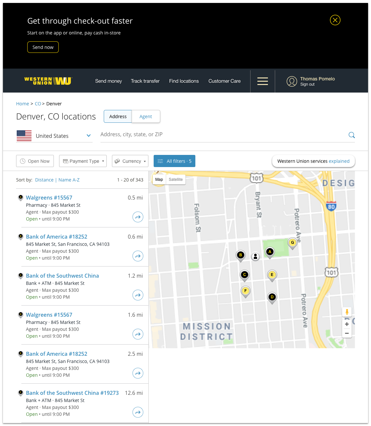The width and height of the screenshot is (371, 426).
Task: Click map pin F
Action: (x=246, y=291)
